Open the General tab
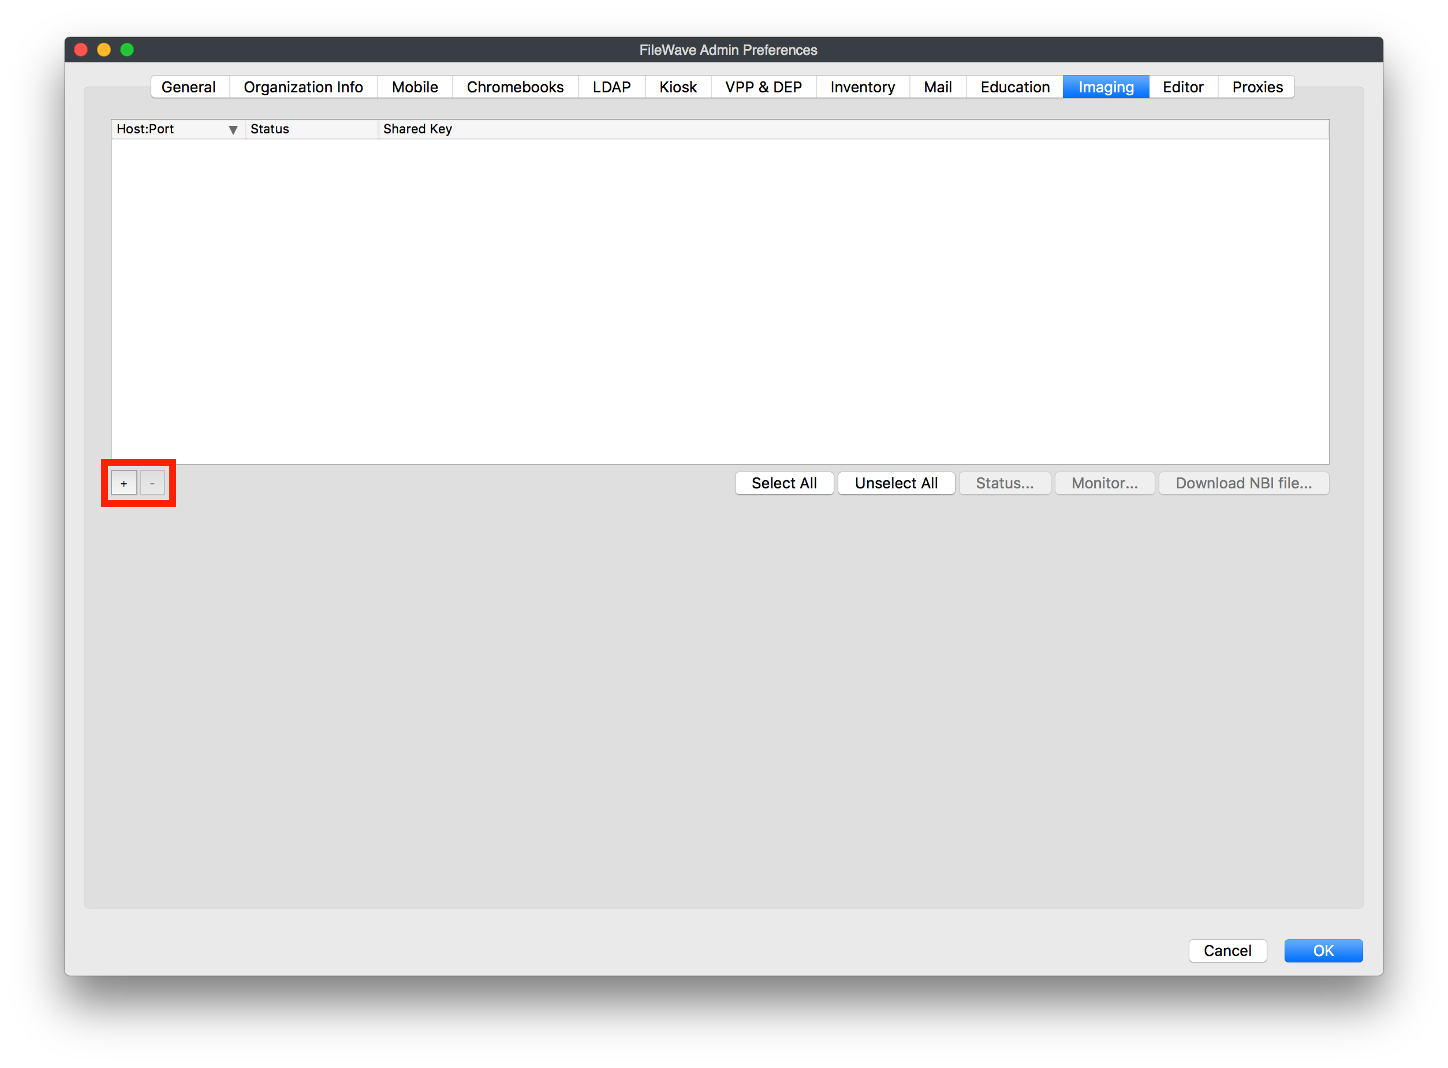 (189, 87)
